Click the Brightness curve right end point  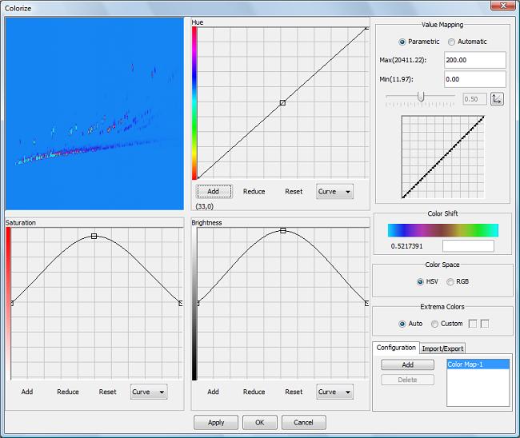[366, 304]
